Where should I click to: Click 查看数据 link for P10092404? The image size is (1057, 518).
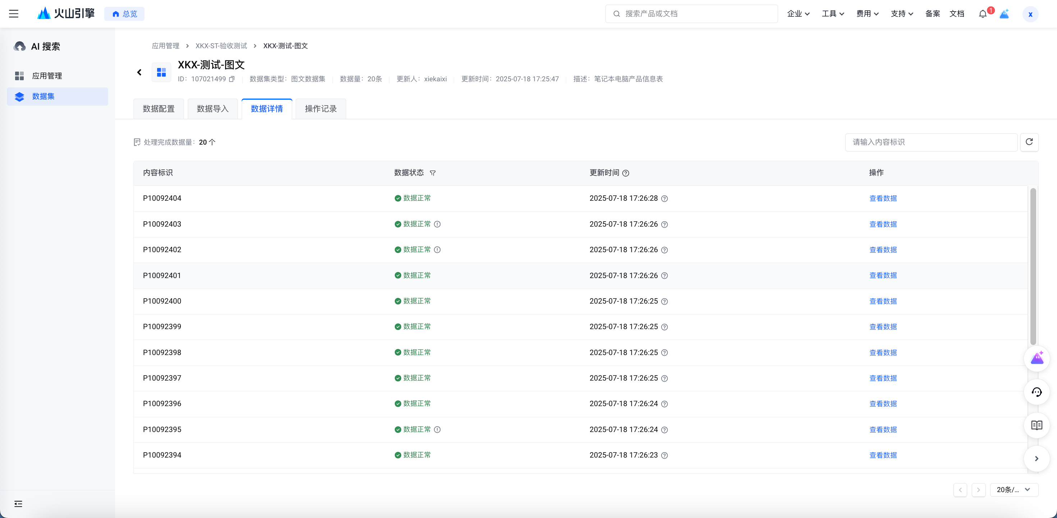883,198
